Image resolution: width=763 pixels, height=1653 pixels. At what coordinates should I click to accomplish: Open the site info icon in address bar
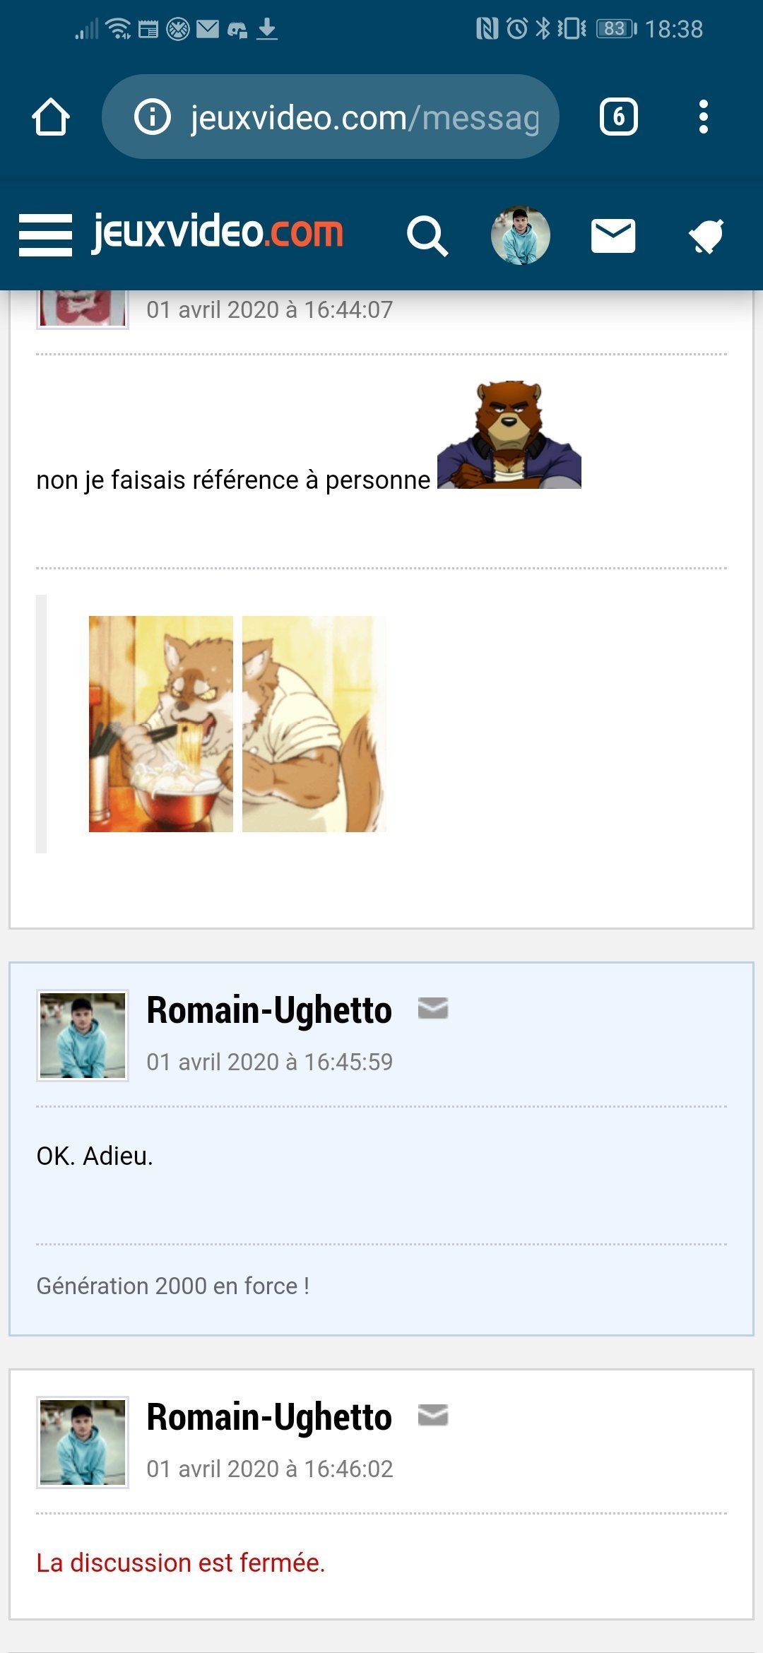153,117
